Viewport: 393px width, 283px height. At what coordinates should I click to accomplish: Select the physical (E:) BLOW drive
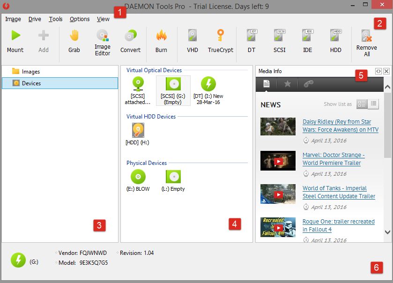pos(138,181)
